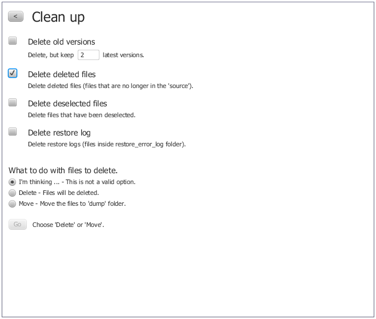The width and height of the screenshot is (376, 319).
Task: Enable the Delete old versions checkbox
Action: (x=13, y=41)
